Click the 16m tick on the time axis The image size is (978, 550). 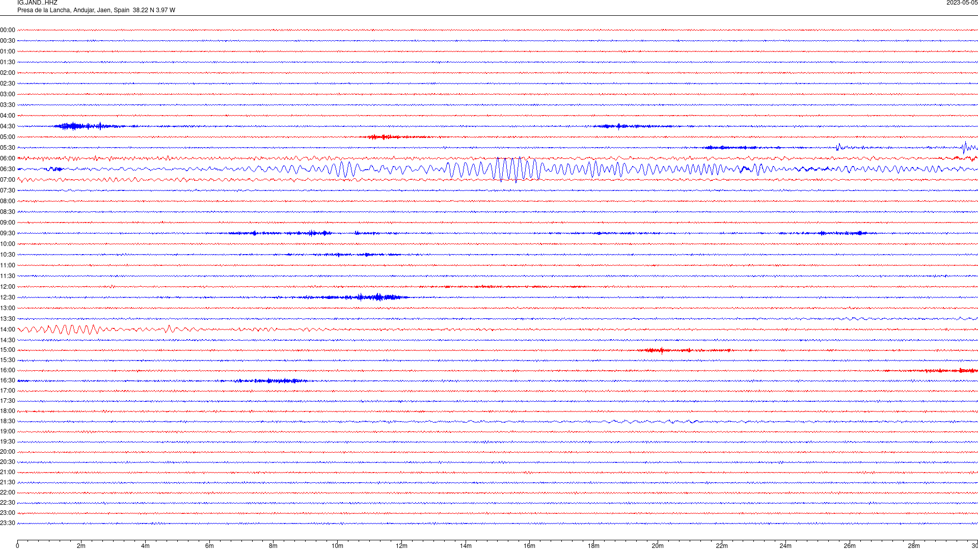[x=529, y=546]
